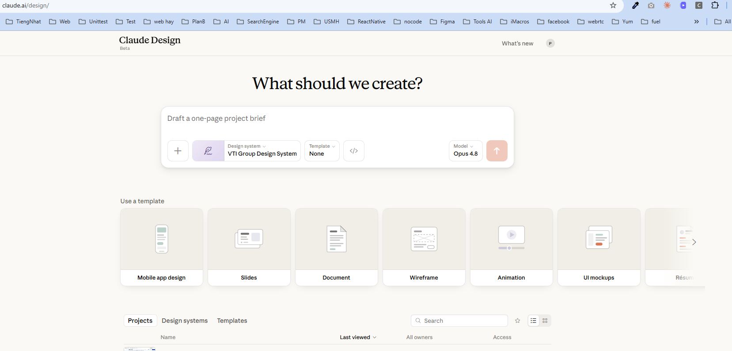Open the Unittest bookmark folder
Viewport: 732px width, 351px height.
(93, 22)
